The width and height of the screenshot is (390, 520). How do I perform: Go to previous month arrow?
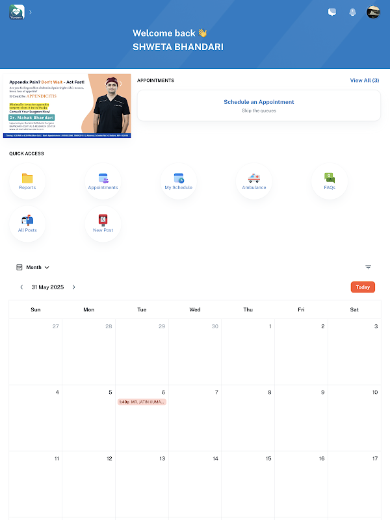point(21,287)
